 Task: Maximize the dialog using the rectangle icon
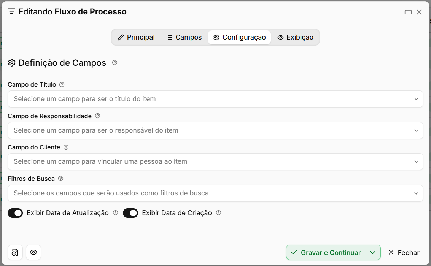408,12
